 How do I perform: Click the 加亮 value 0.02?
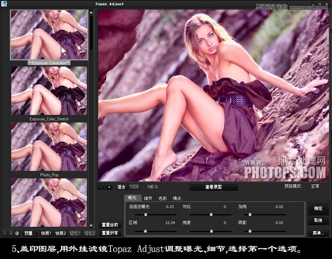click(x=279, y=207)
